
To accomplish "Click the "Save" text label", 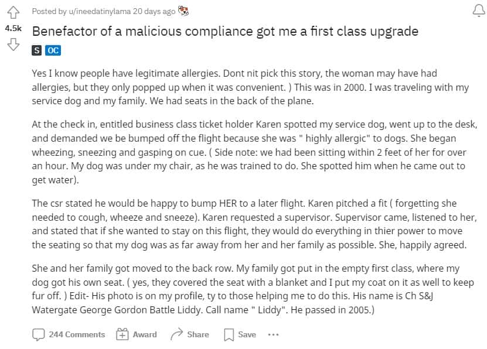I will click(247, 334).
